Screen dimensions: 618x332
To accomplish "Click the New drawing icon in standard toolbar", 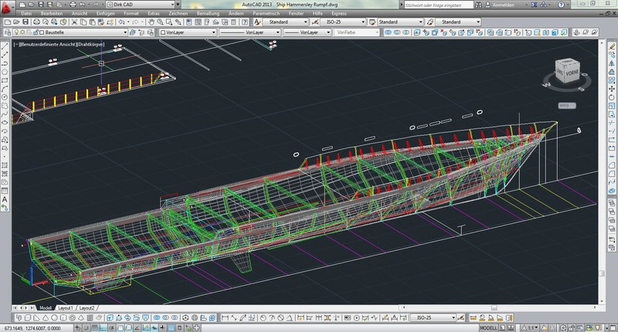I will 8,22.
